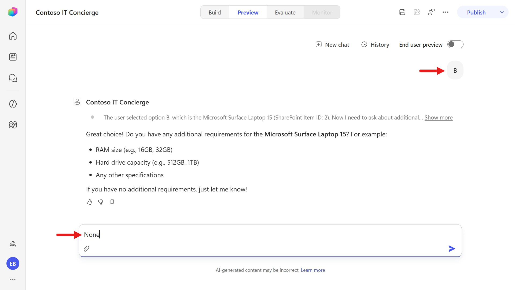Open the chat bubbles icon in sidebar
515x290 pixels.
tap(13, 78)
